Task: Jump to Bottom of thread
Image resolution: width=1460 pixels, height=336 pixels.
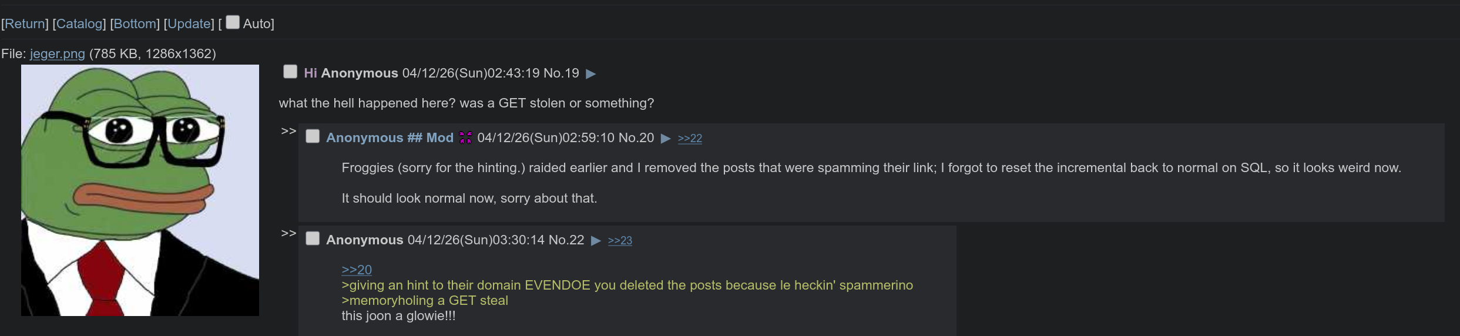Action: pos(135,24)
